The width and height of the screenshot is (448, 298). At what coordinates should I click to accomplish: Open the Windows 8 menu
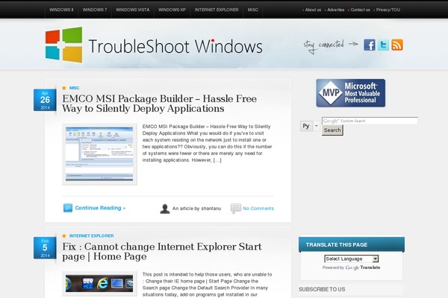pyautogui.click(x=61, y=10)
